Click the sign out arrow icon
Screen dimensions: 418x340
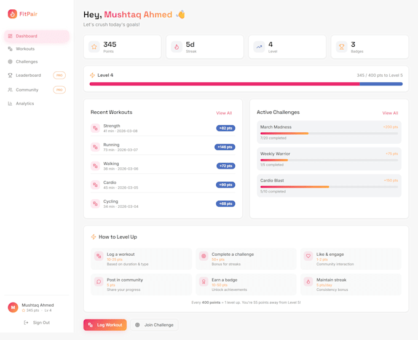click(x=26, y=323)
